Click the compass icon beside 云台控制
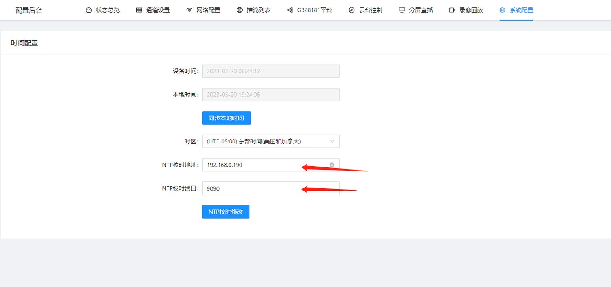 (352, 10)
